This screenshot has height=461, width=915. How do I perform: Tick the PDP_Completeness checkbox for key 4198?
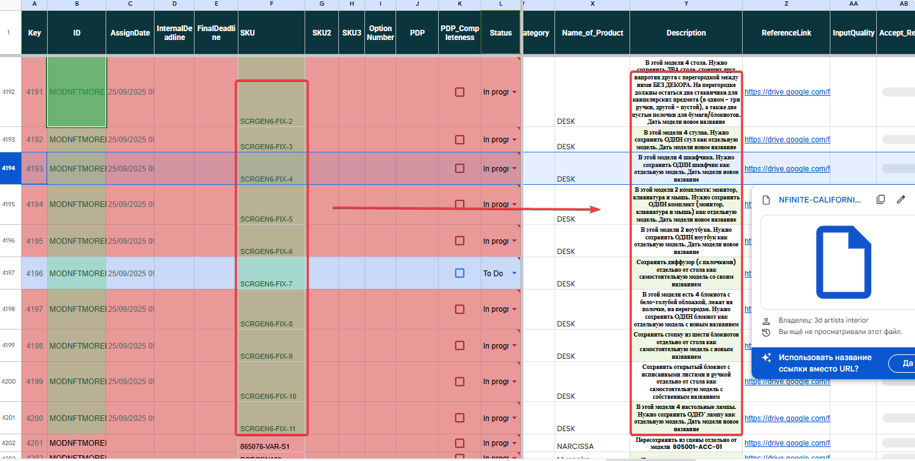460,346
